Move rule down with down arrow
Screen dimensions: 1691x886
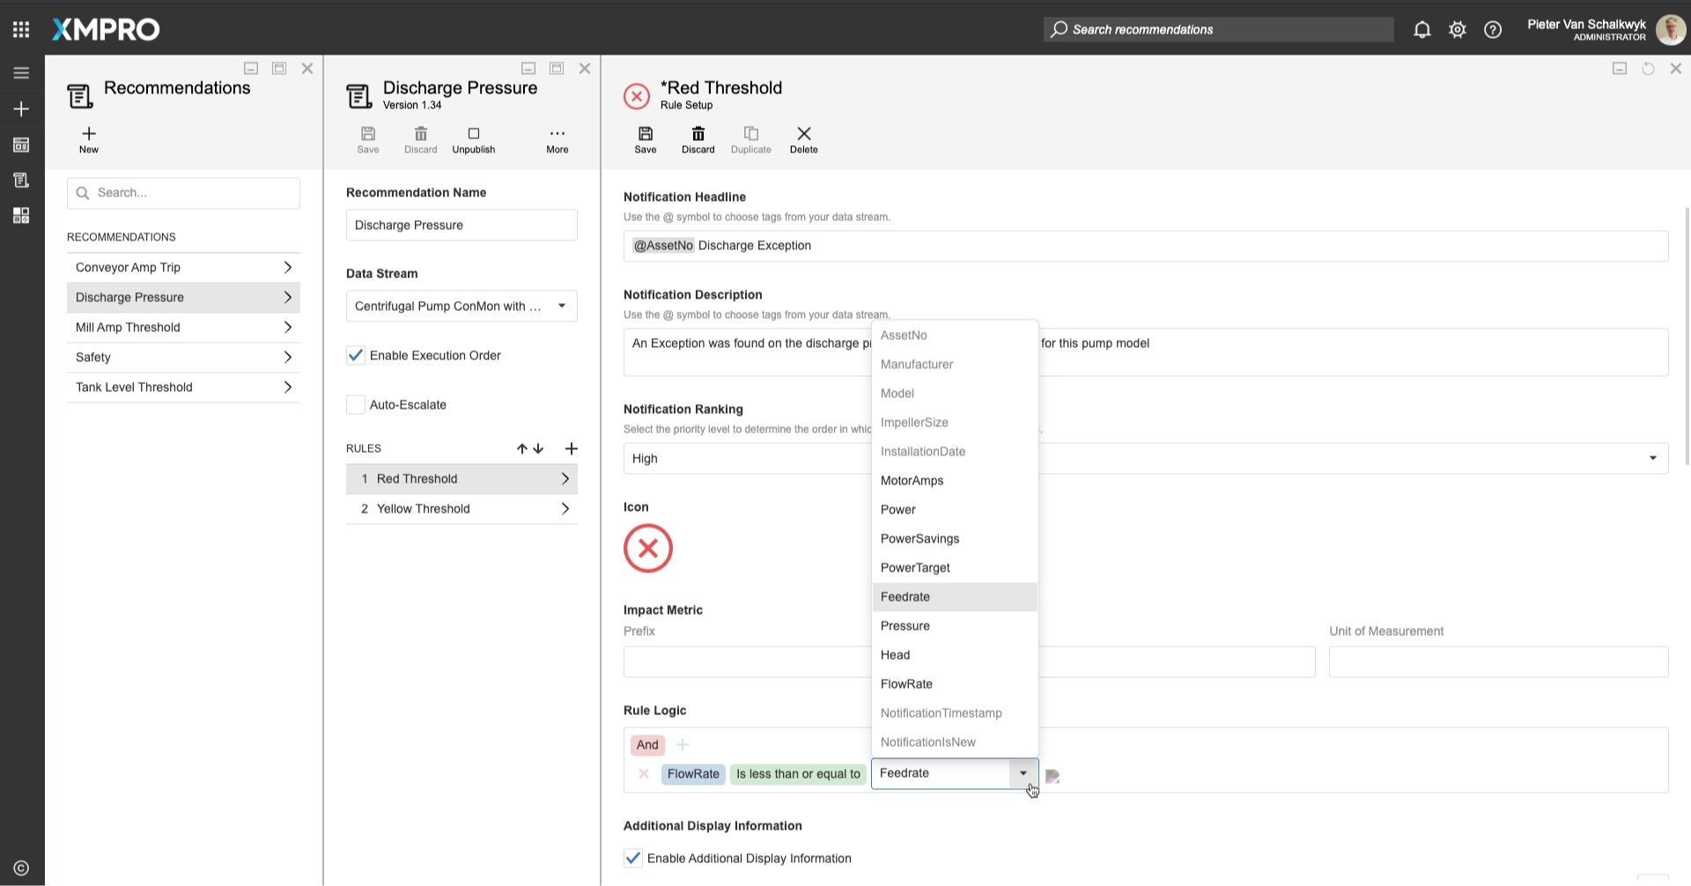click(539, 448)
